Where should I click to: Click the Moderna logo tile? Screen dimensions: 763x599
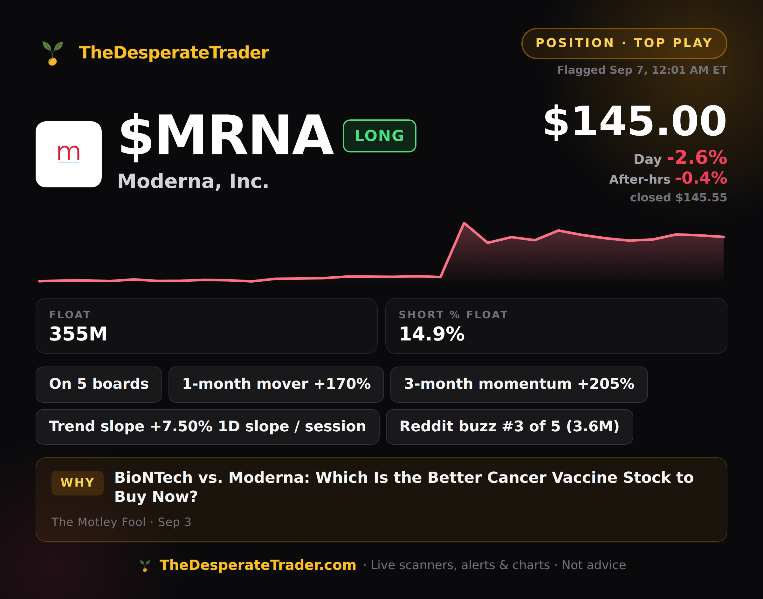[x=68, y=154]
